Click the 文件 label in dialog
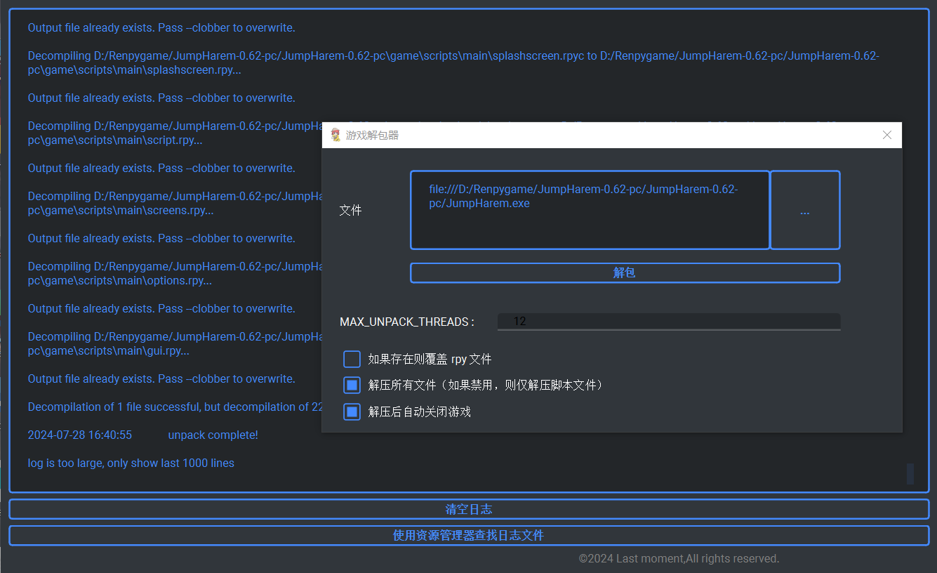 pos(350,210)
